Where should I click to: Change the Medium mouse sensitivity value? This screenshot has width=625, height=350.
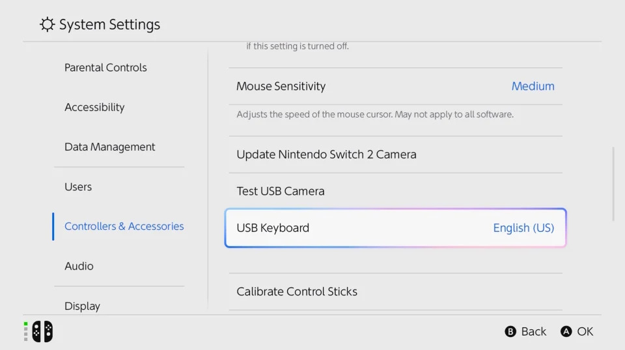[533, 86]
